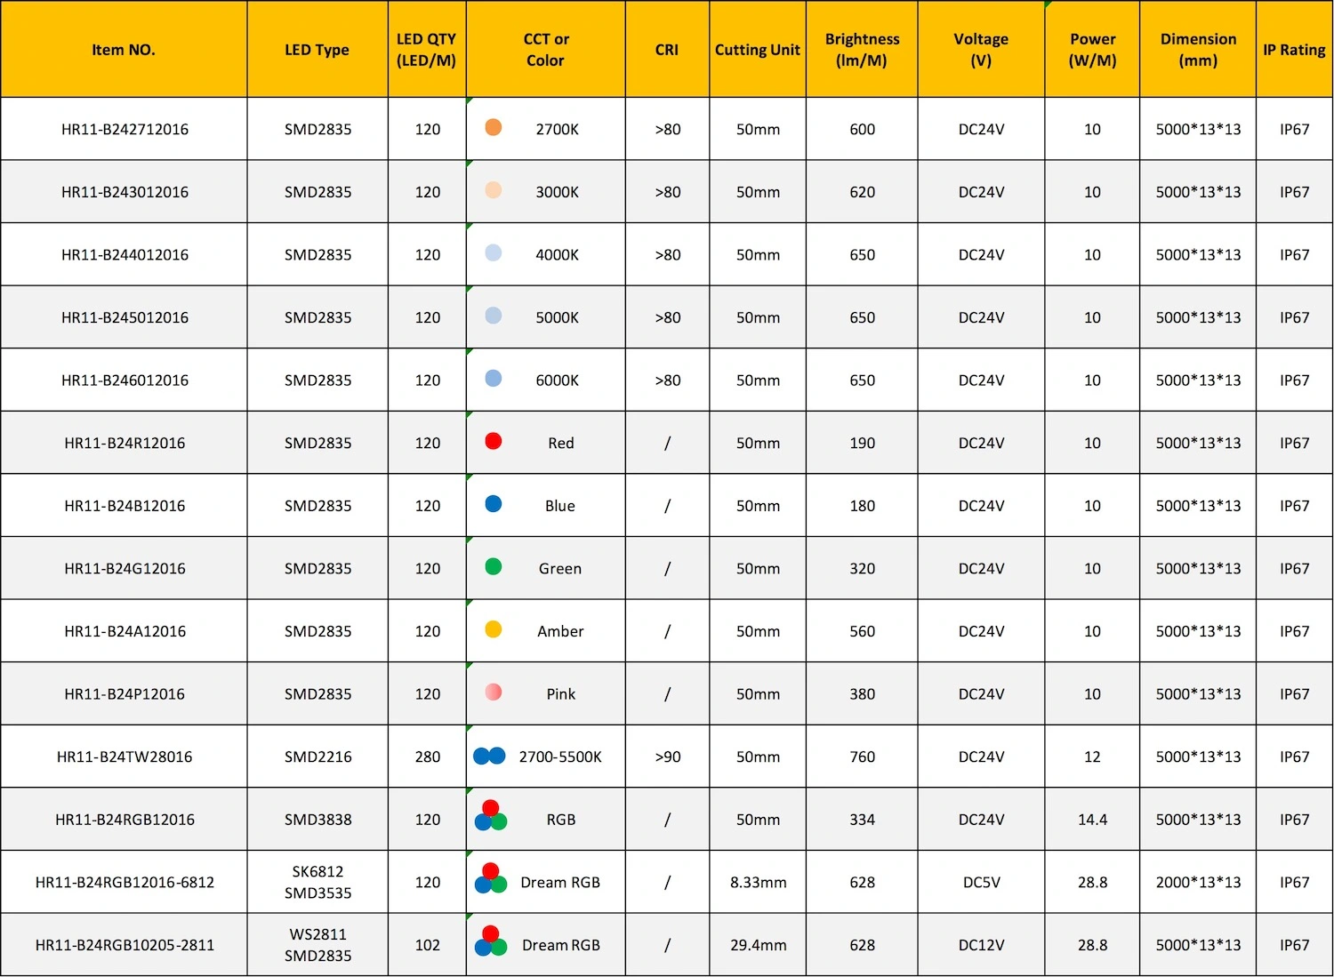This screenshot has width=1334, height=977.
Task: Click the DC12V voltage cell
Action: click(981, 945)
